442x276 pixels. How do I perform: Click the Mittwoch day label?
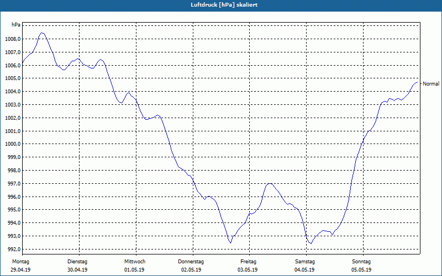coord(135,262)
